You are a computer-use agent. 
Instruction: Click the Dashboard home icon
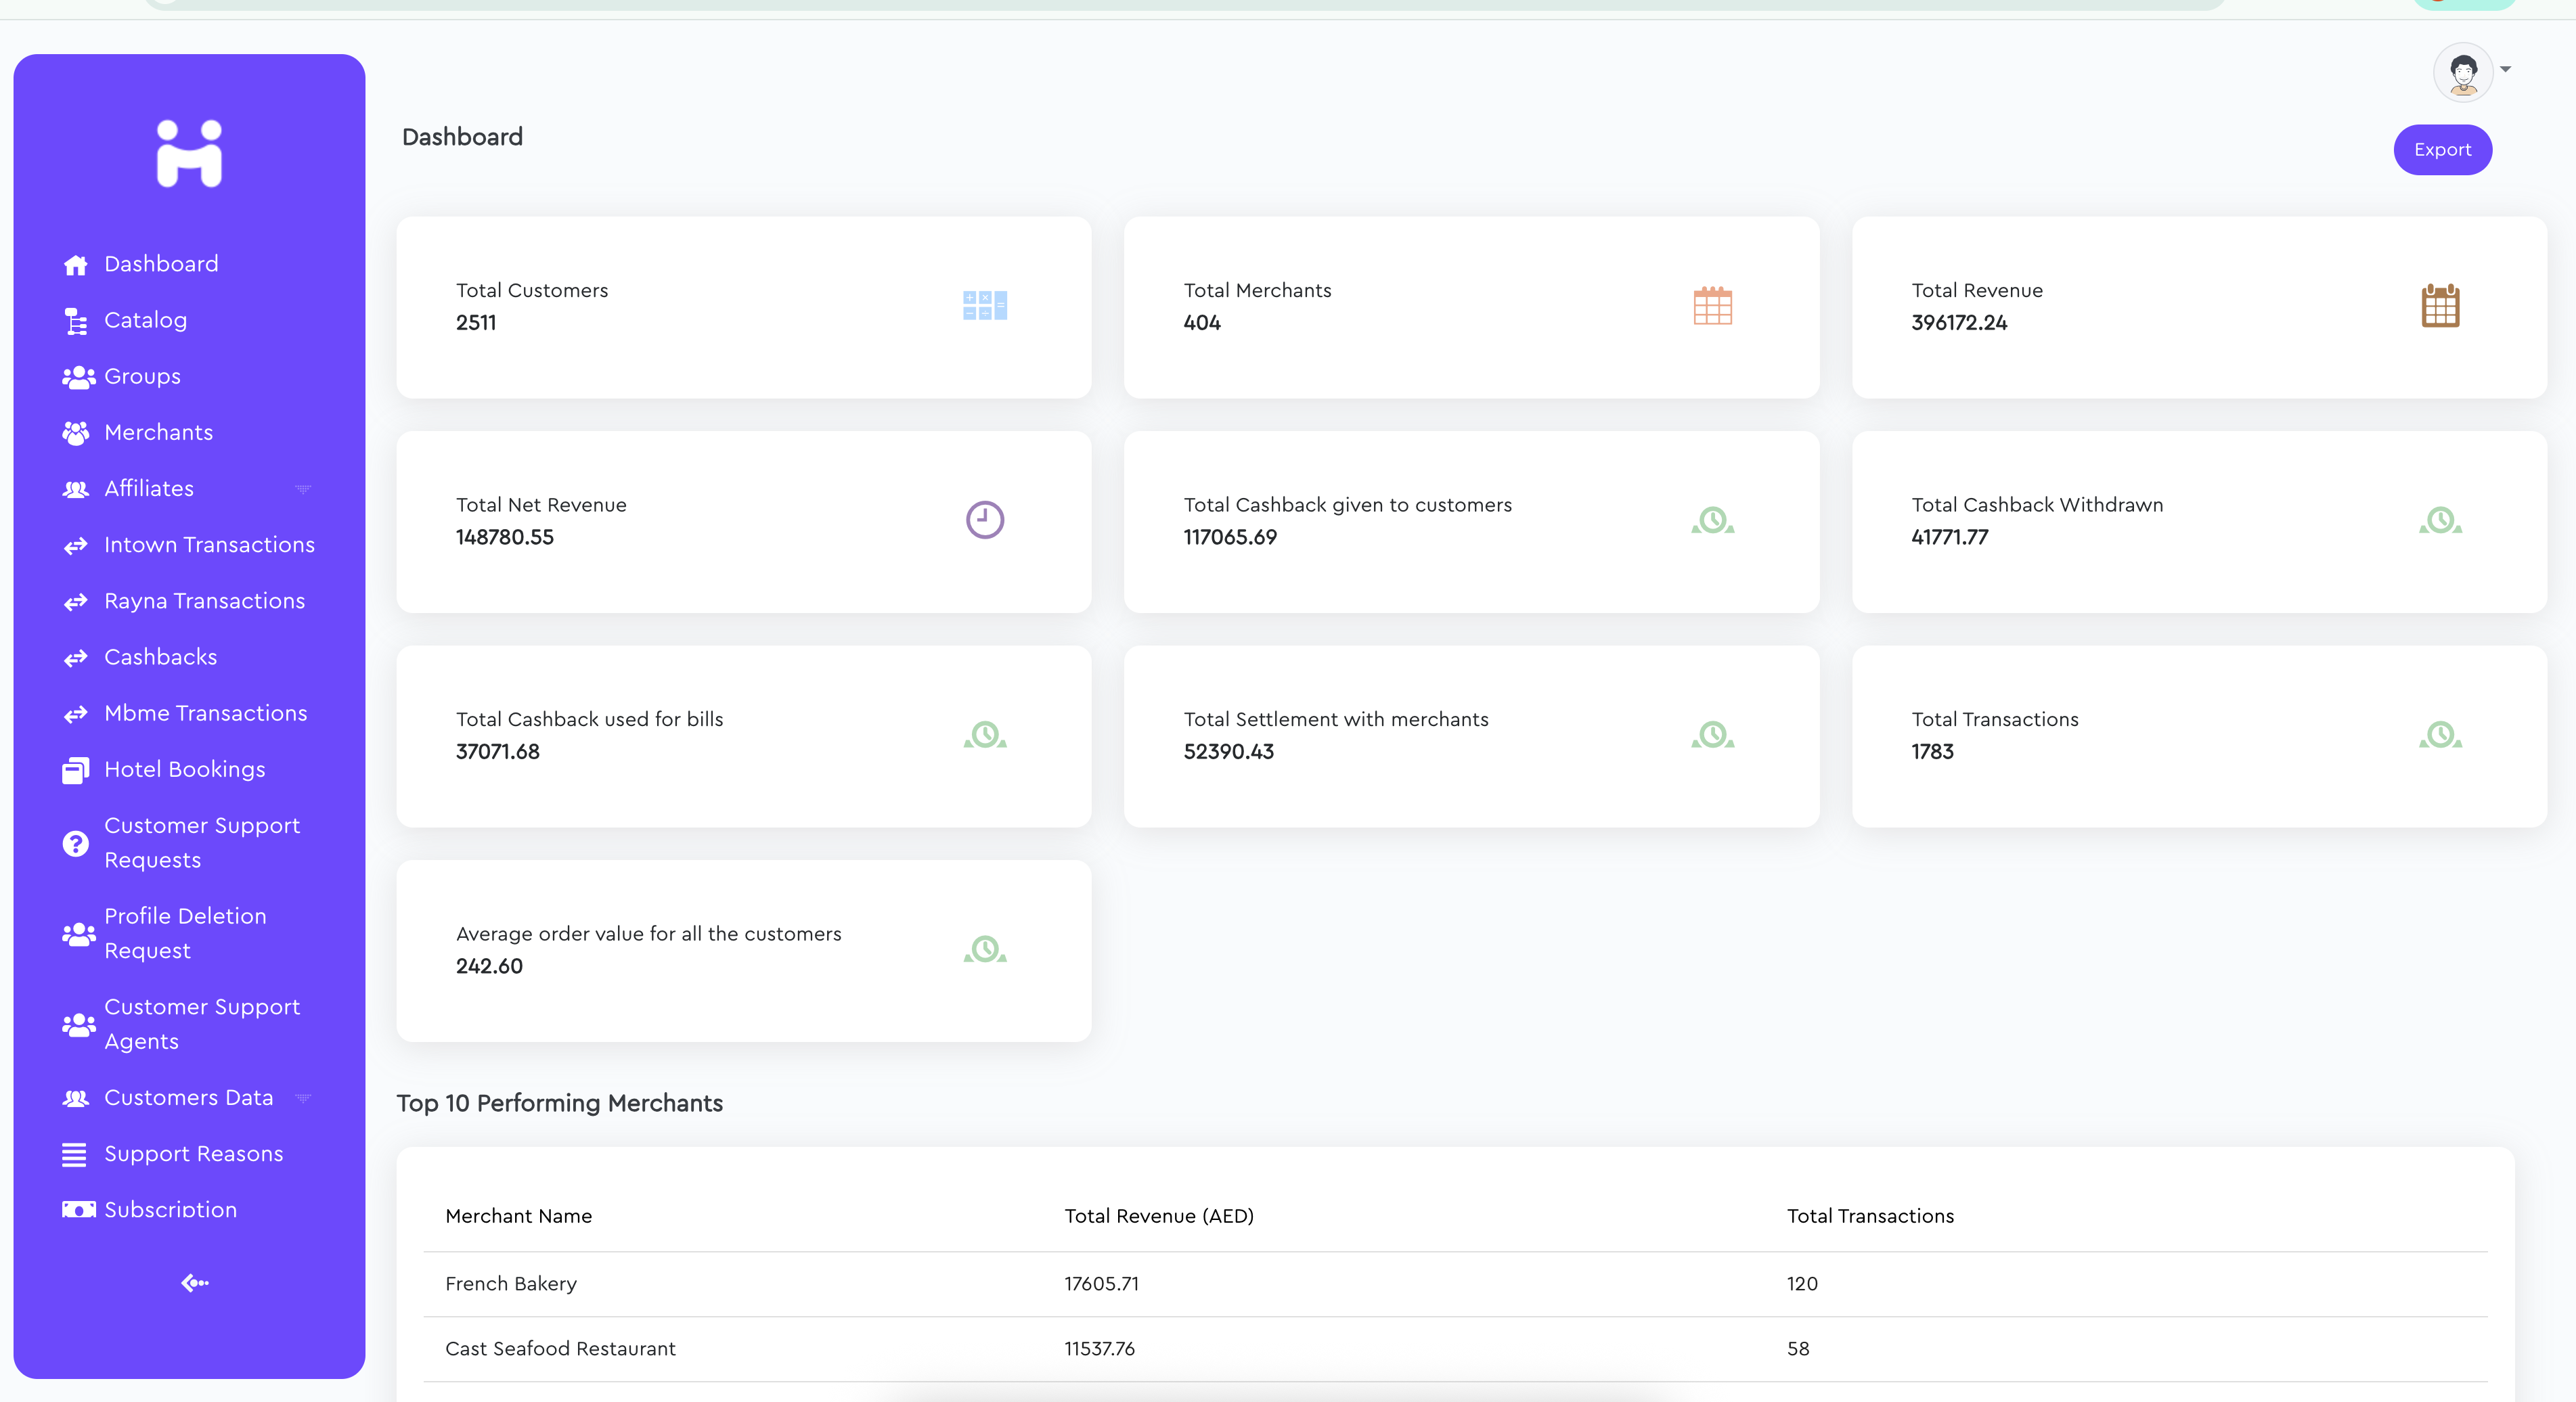coord(76,265)
